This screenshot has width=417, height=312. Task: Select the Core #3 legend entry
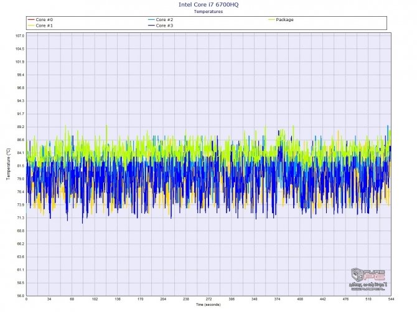pos(161,25)
